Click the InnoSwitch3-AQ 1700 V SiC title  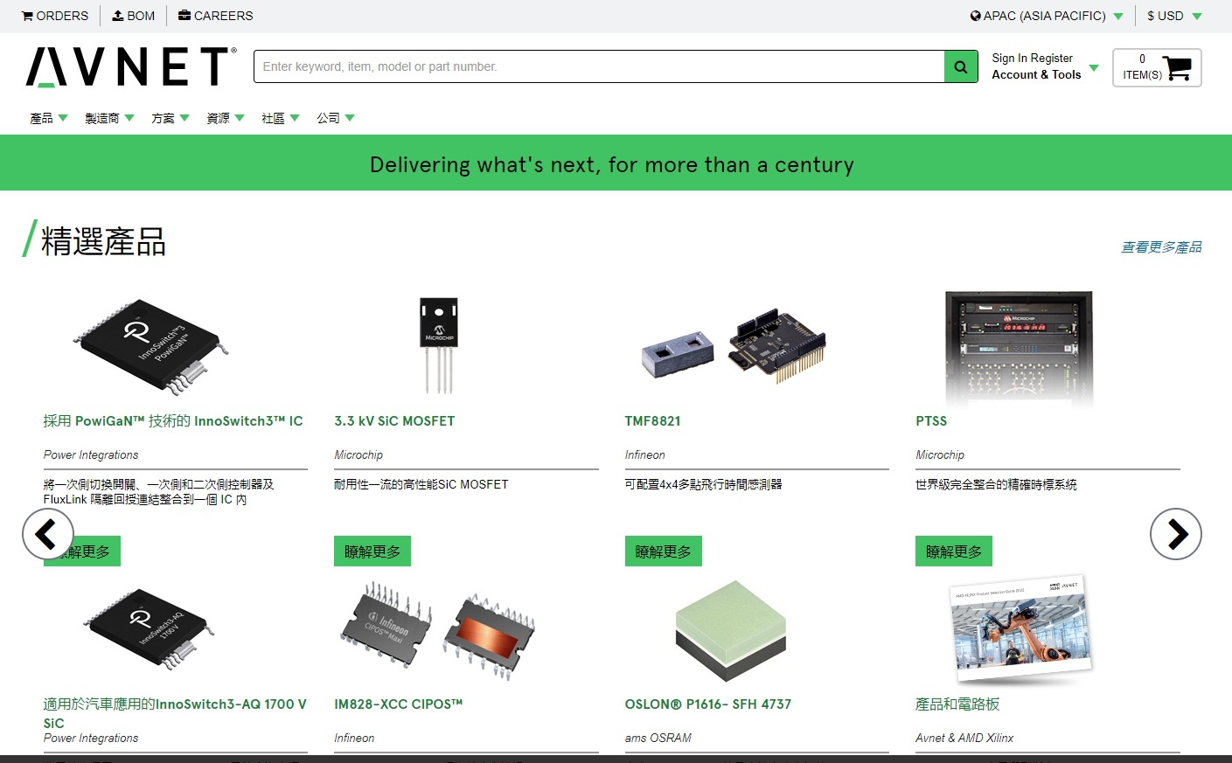(175, 713)
